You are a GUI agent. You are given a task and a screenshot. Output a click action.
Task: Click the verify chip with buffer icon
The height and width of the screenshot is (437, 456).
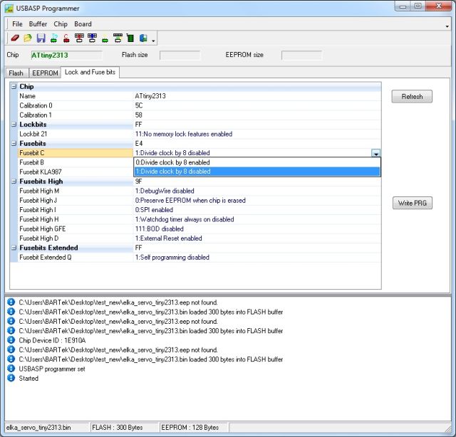pyautogui.click(x=118, y=38)
